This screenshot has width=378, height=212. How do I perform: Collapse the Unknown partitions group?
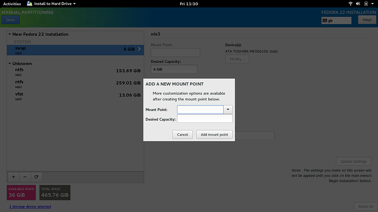[x=10, y=63]
